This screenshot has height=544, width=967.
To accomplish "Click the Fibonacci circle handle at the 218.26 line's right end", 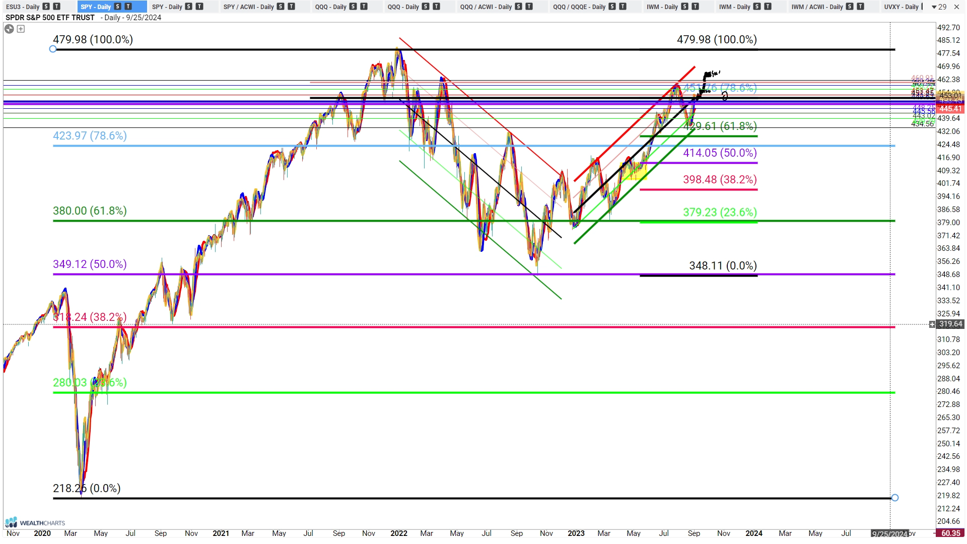I will pyautogui.click(x=894, y=498).
